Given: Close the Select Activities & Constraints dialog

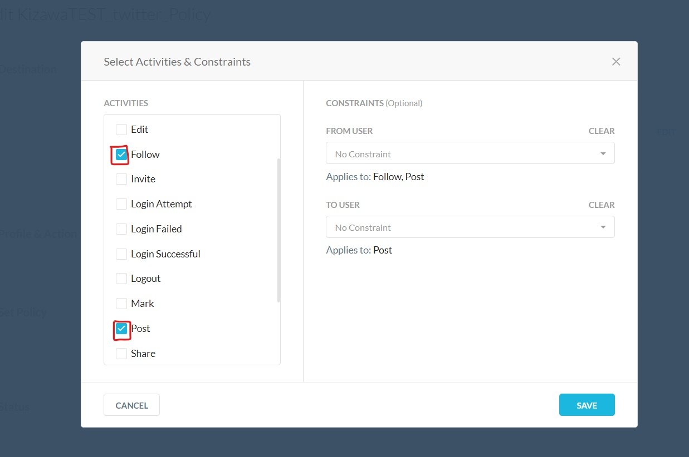Looking at the screenshot, I should [616, 62].
